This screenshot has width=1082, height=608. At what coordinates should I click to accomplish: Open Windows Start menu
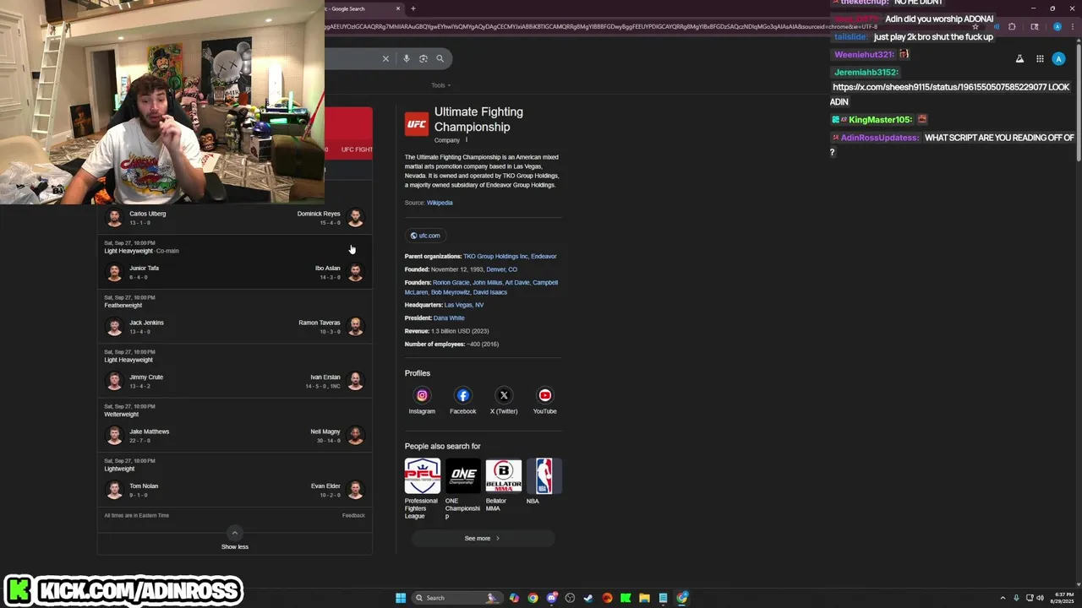pyautogui.click(x=401, y=598)
